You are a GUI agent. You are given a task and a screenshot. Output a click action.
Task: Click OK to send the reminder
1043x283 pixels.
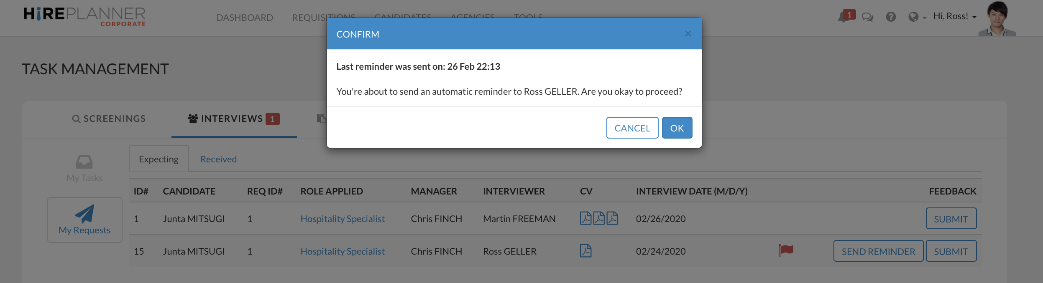(x=677, y=128)
